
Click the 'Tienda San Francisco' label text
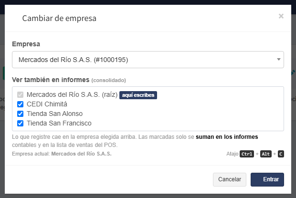pos(59,123)
